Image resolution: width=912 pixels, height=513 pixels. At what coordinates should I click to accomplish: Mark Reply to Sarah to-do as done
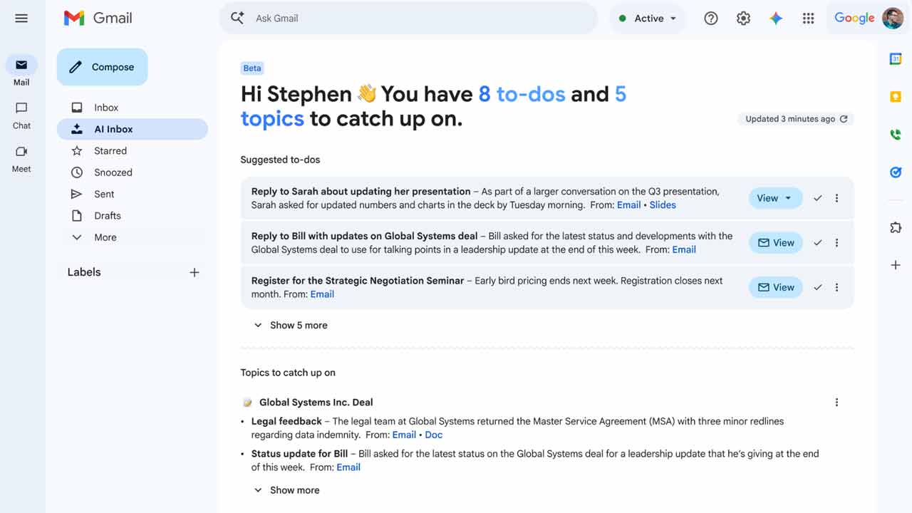coord(818,198)
